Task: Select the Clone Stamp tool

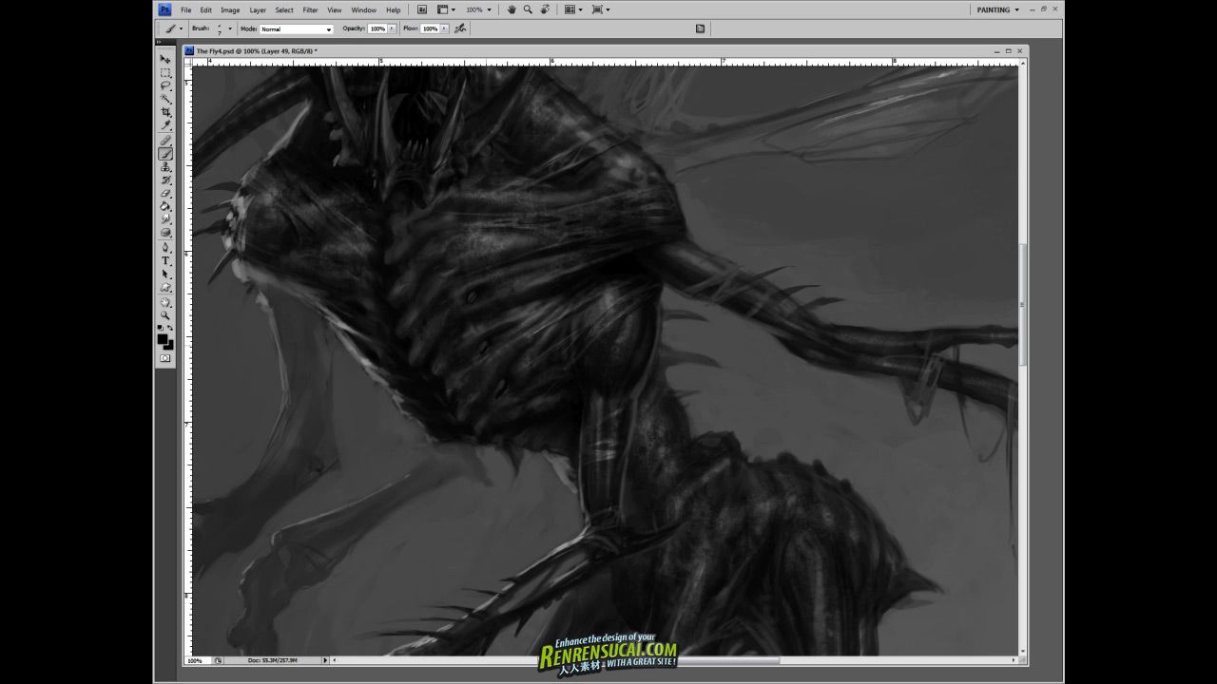Action: click(x=165, y=167)
